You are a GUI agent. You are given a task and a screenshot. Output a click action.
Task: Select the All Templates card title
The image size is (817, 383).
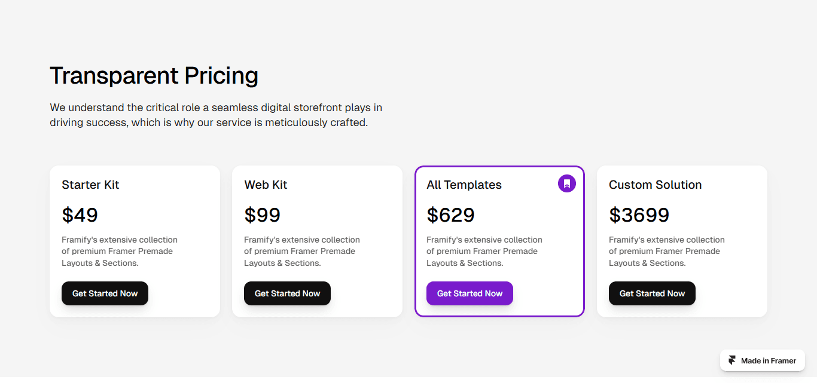point(464,185)
